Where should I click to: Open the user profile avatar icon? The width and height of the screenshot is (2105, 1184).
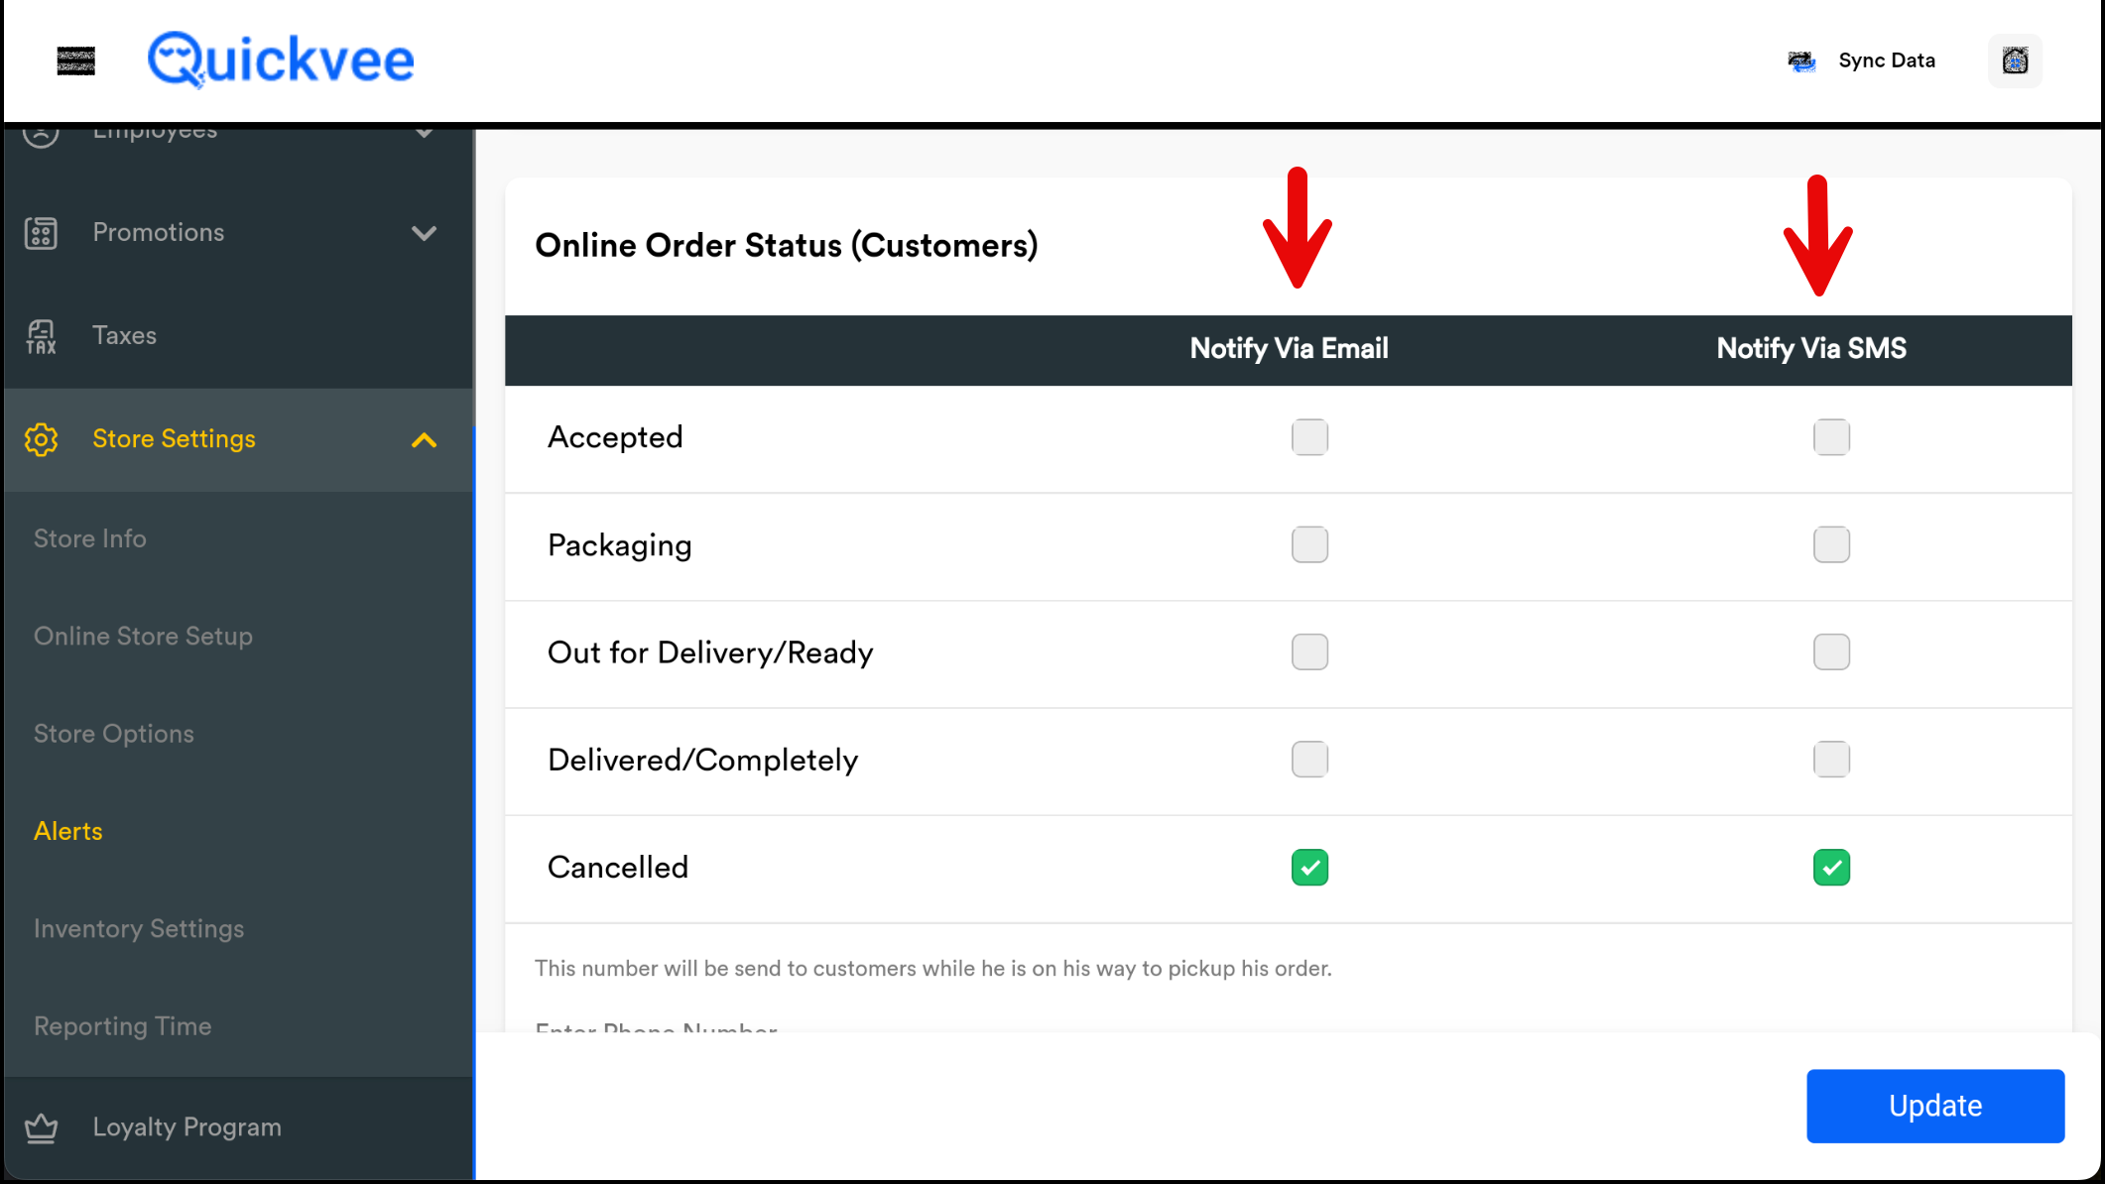[2014, 60]
